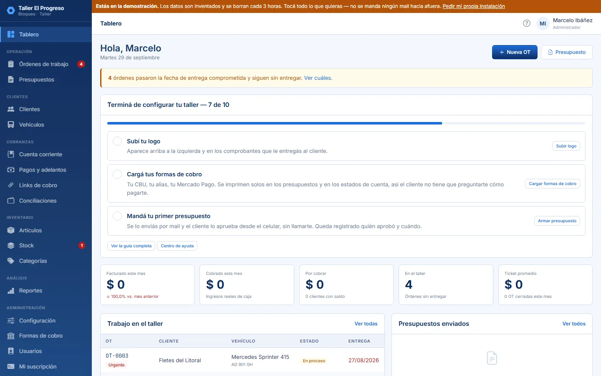601x376 pixels.
Task: Click the Cuenta corriente icon
Action: coord(11,154)
